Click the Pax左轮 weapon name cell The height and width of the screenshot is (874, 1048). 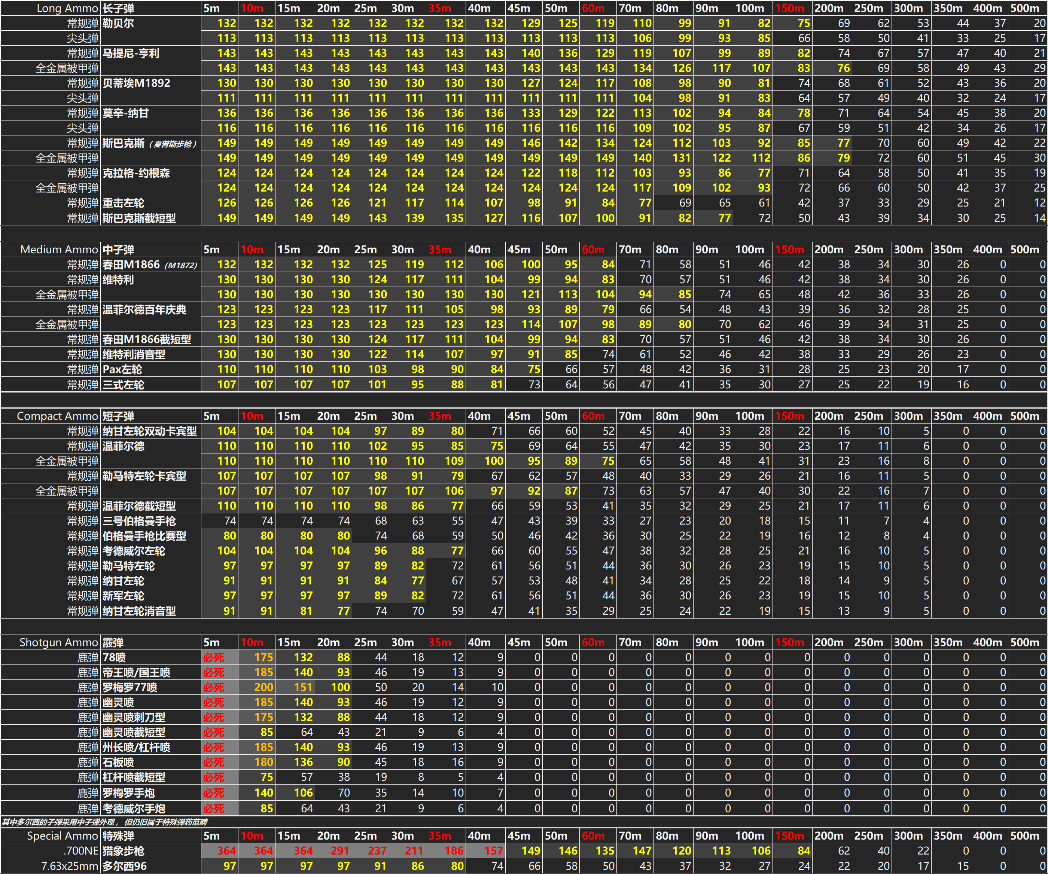(x=151, y=370)
